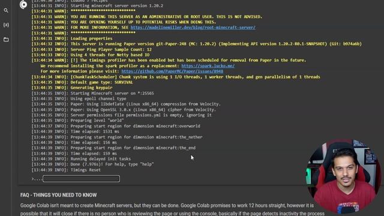Open the spark.lucko.me profiler link

208,66
